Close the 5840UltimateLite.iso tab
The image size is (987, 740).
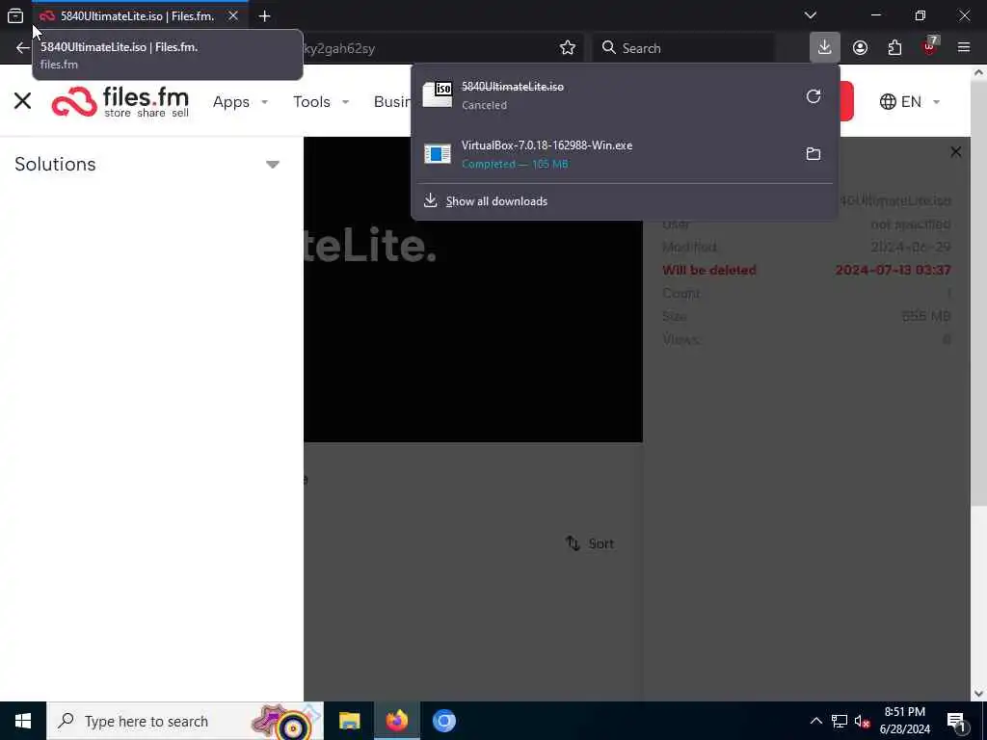click(x=233, y=15)
